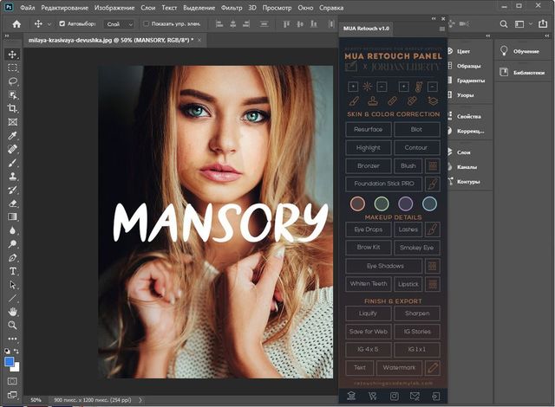Select the Hand tool
555x407 pixels.
pos(12,311)
